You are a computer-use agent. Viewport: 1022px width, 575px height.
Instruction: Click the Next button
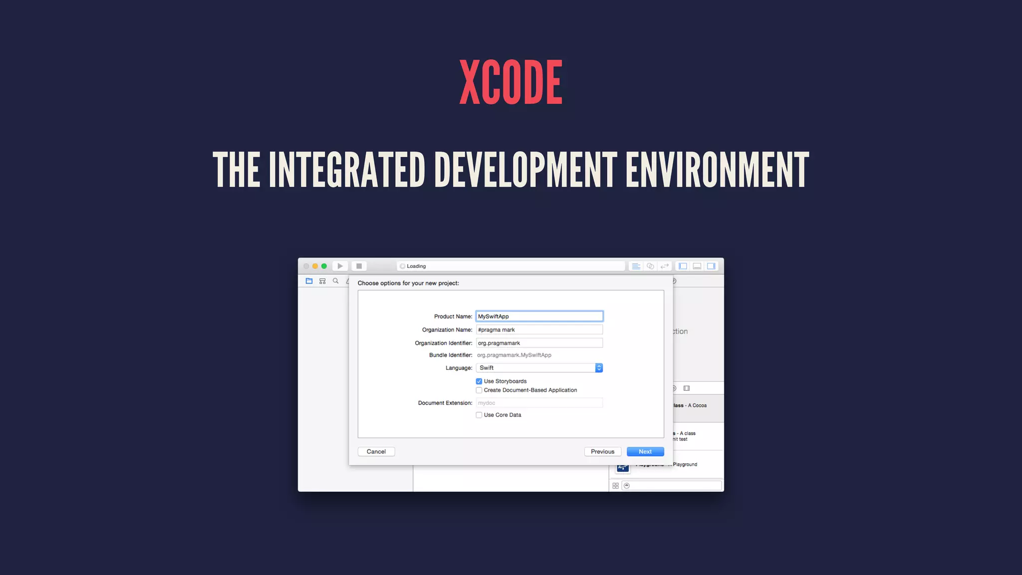pyautogui.click(x=645, y=452)
